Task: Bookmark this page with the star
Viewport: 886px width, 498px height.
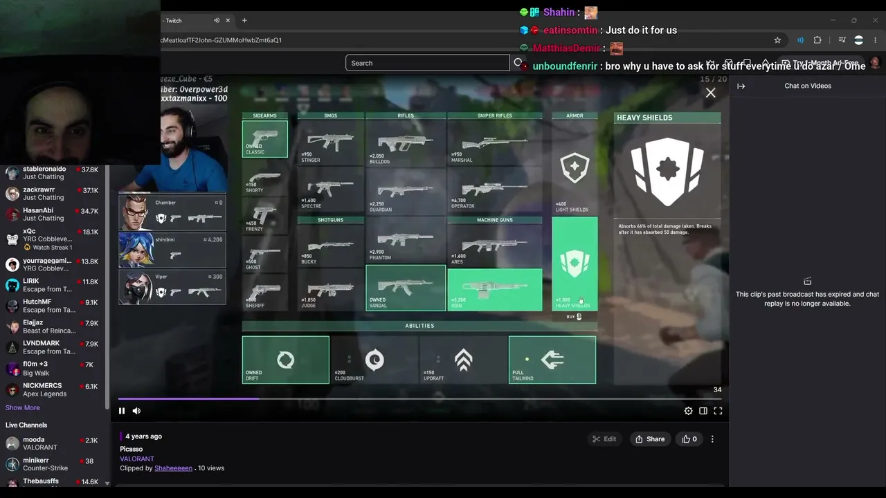Action: (777, 40)
